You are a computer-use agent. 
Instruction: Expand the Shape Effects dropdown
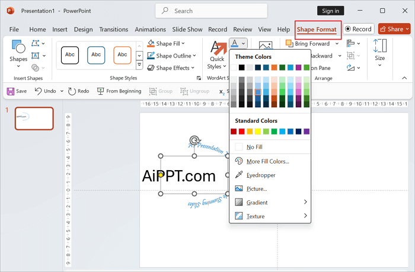pyautogui.click(x=193, y=68)
